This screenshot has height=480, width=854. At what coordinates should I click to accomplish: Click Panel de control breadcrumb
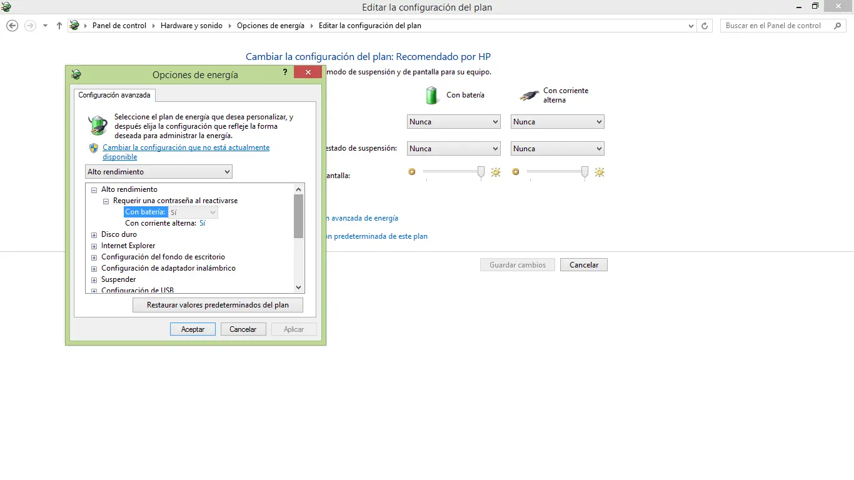coord(119,26)
